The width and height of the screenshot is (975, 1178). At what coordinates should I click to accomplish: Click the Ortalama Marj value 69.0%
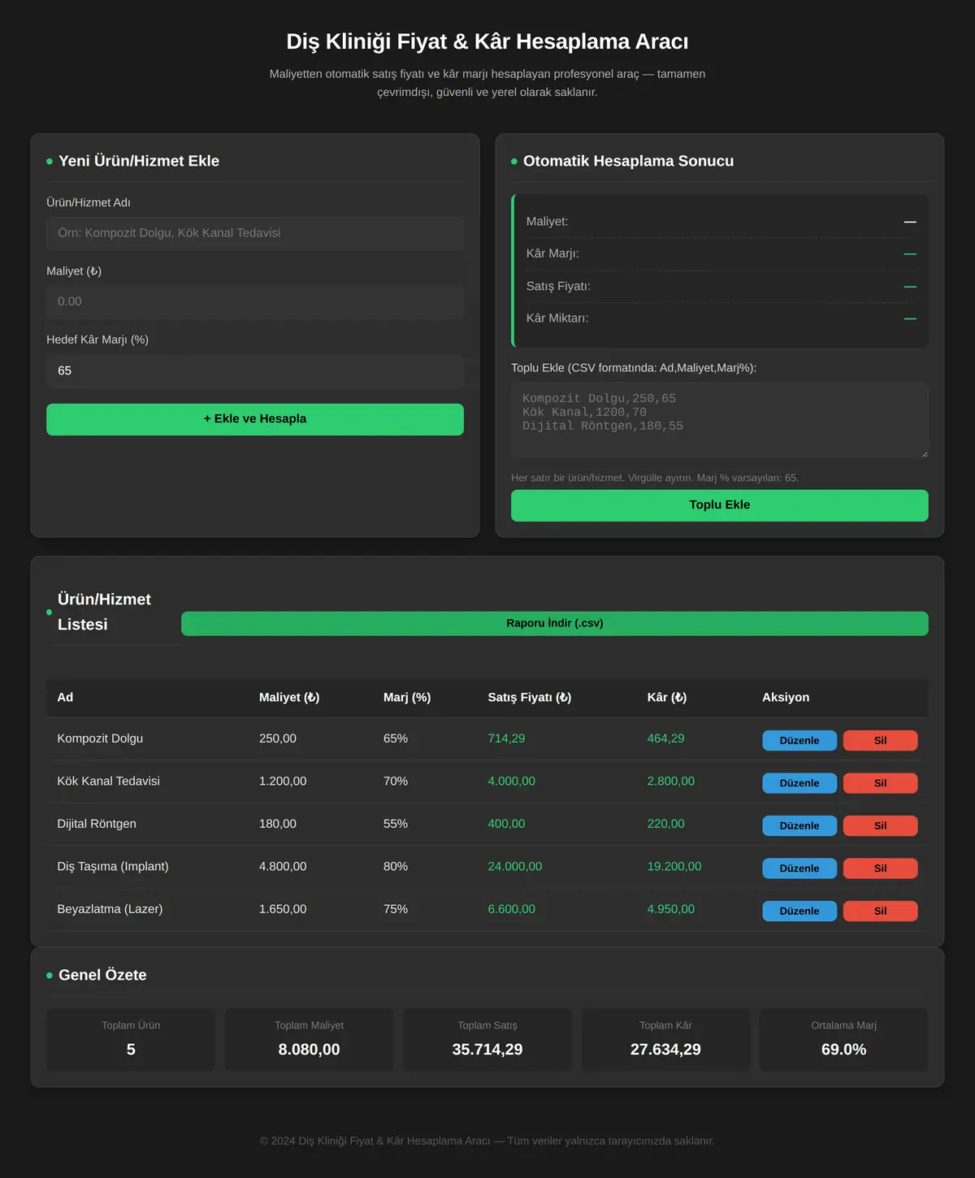(x=843, y=1050)
